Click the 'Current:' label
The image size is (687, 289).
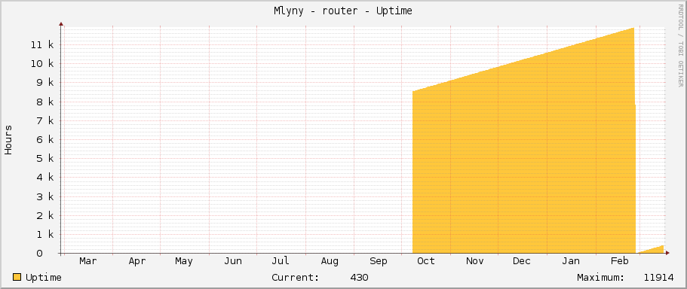296,278
